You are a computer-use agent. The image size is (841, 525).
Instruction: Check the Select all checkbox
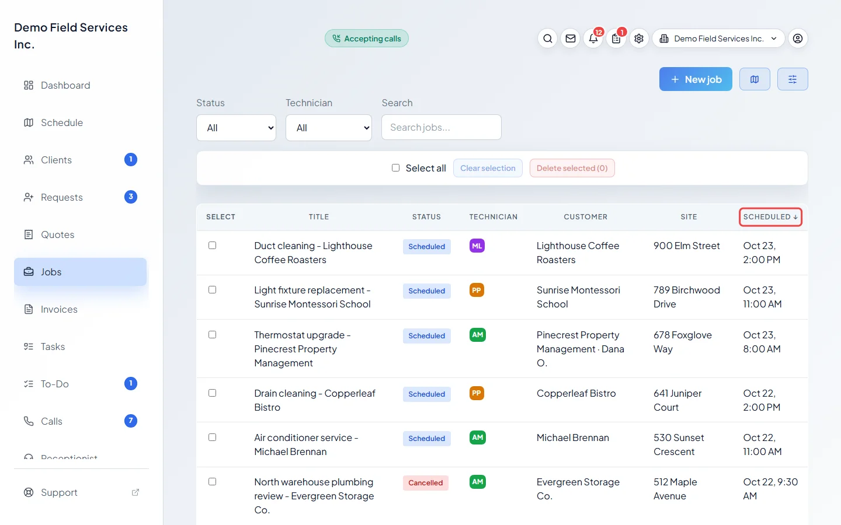[x=396, y=168]
